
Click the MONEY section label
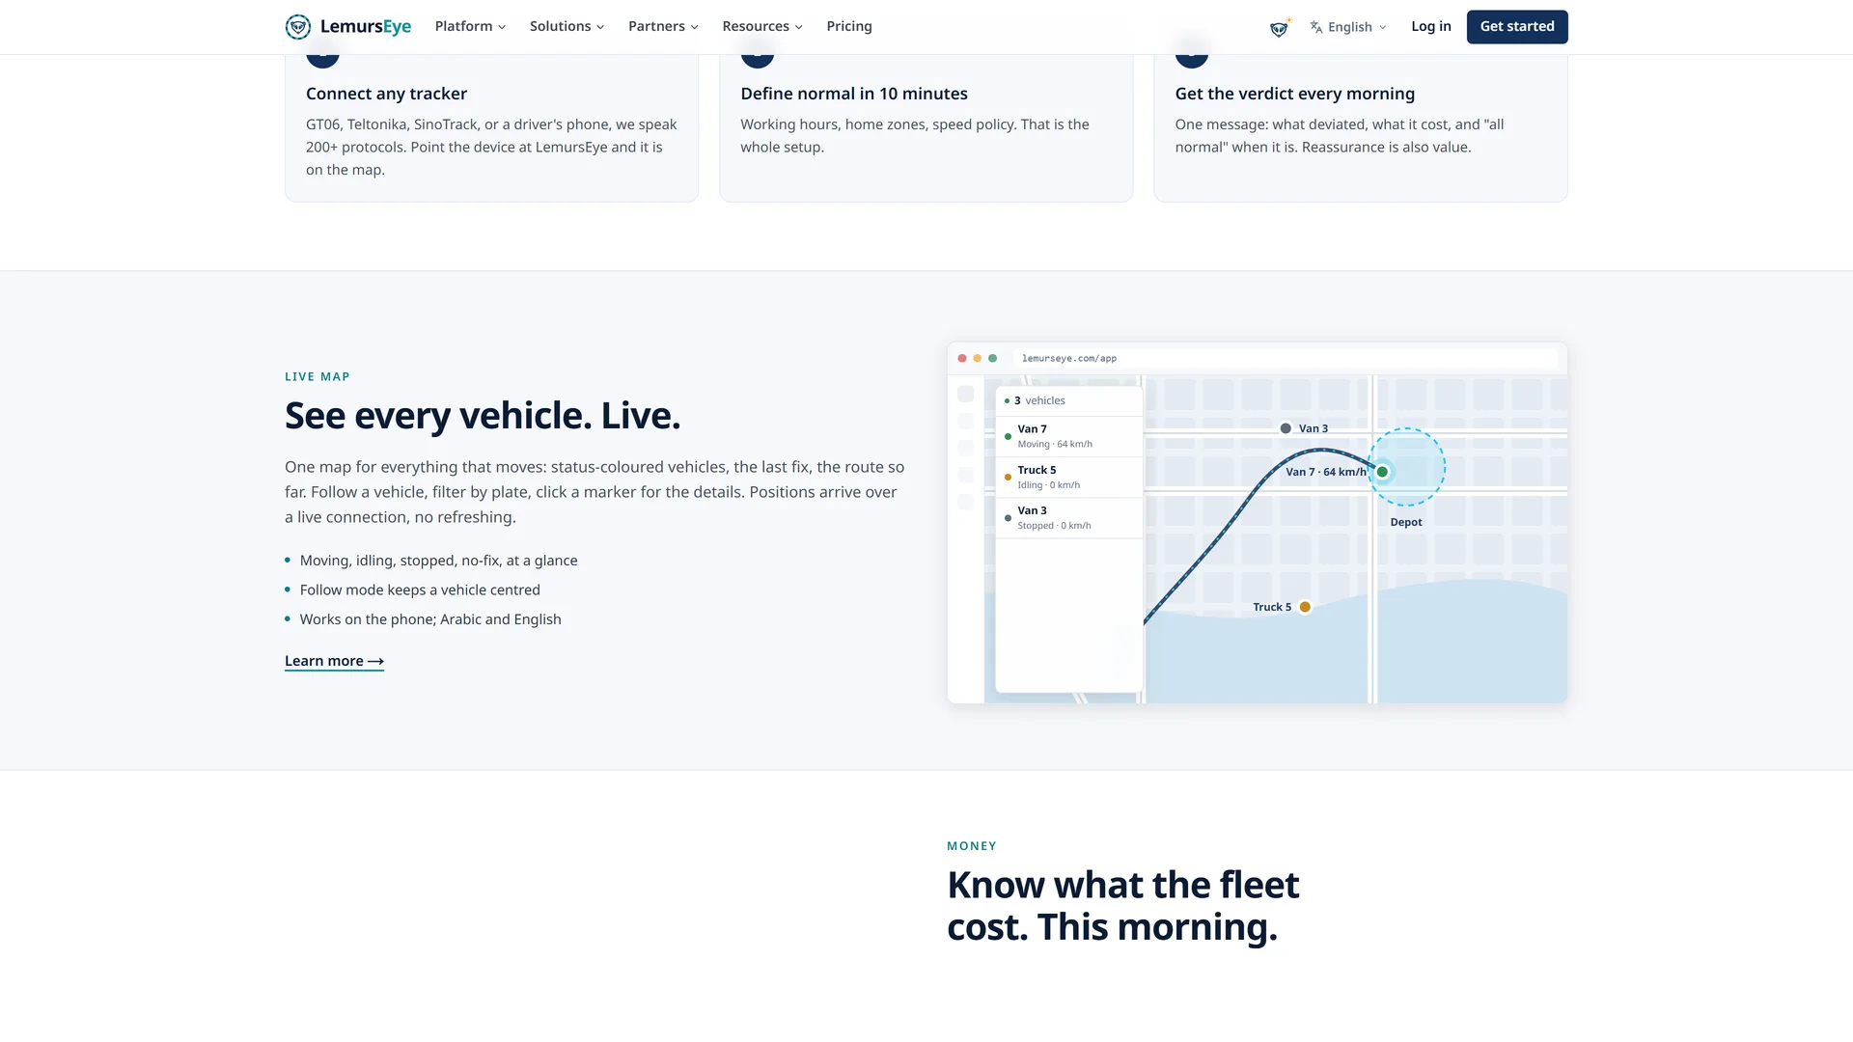pyautogui.click(x=972, y=846)
